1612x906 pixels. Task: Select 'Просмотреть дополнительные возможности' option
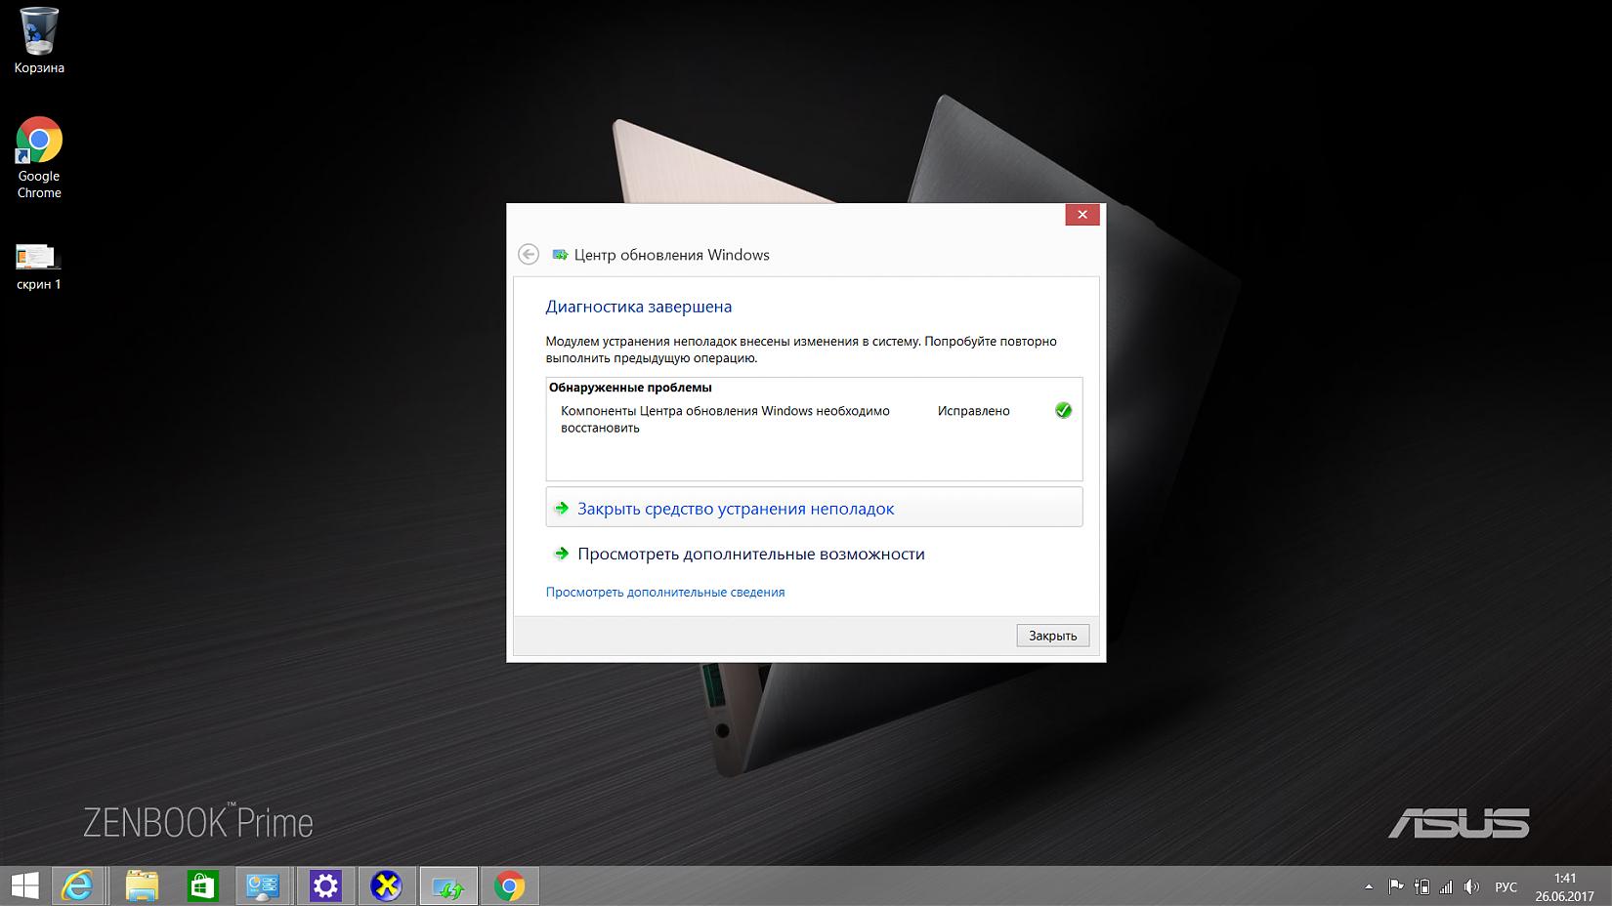point(750,554)
